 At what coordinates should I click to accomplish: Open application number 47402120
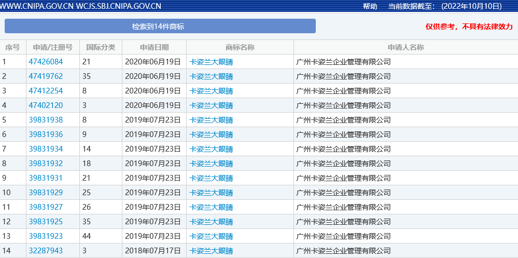click(x=46, y=105)
